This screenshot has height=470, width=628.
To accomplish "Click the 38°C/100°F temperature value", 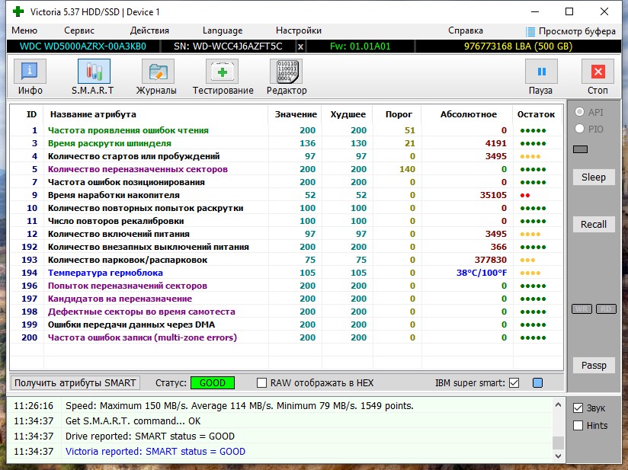I will coord(482,273).
